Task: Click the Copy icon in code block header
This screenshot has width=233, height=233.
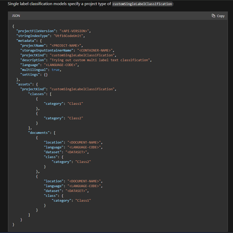Action: [x=213, y=16]
